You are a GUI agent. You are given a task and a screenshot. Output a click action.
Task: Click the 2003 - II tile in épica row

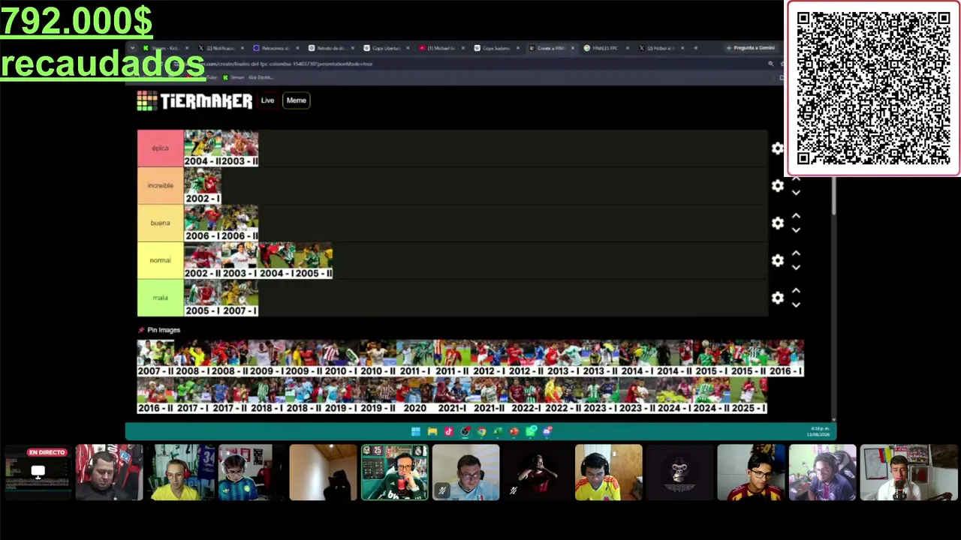[x=239, y=148]
